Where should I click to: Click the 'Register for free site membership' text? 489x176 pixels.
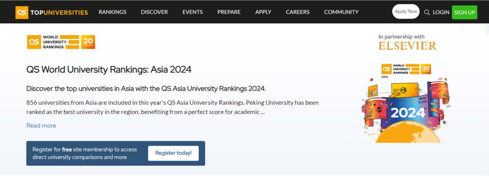(x=85, y=153)
